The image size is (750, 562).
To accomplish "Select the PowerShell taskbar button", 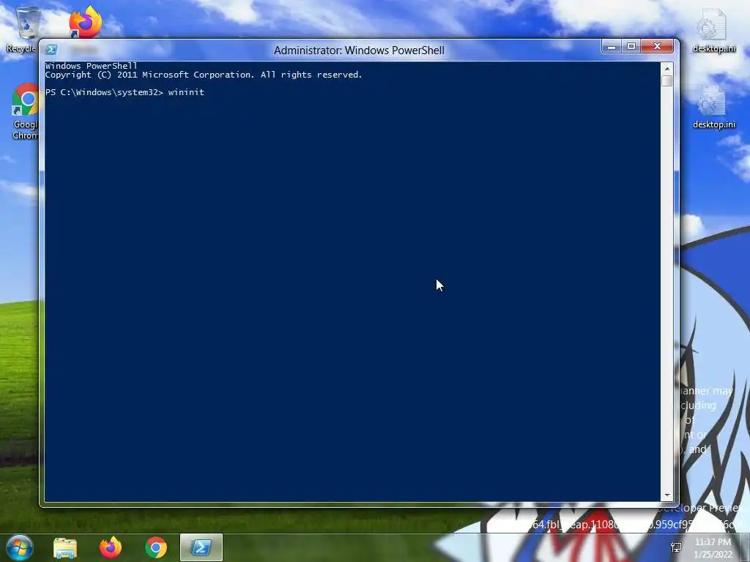I will (201, 547).
